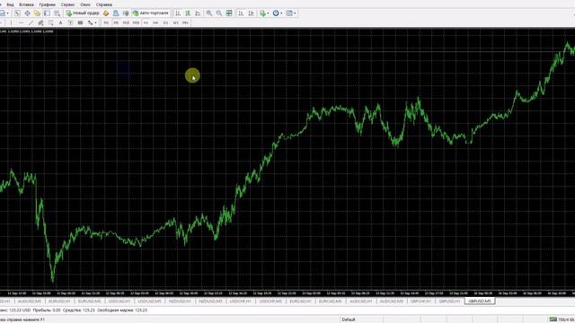Tile chart windows icon
The image size is (575, 323).
tap(229, 13)
